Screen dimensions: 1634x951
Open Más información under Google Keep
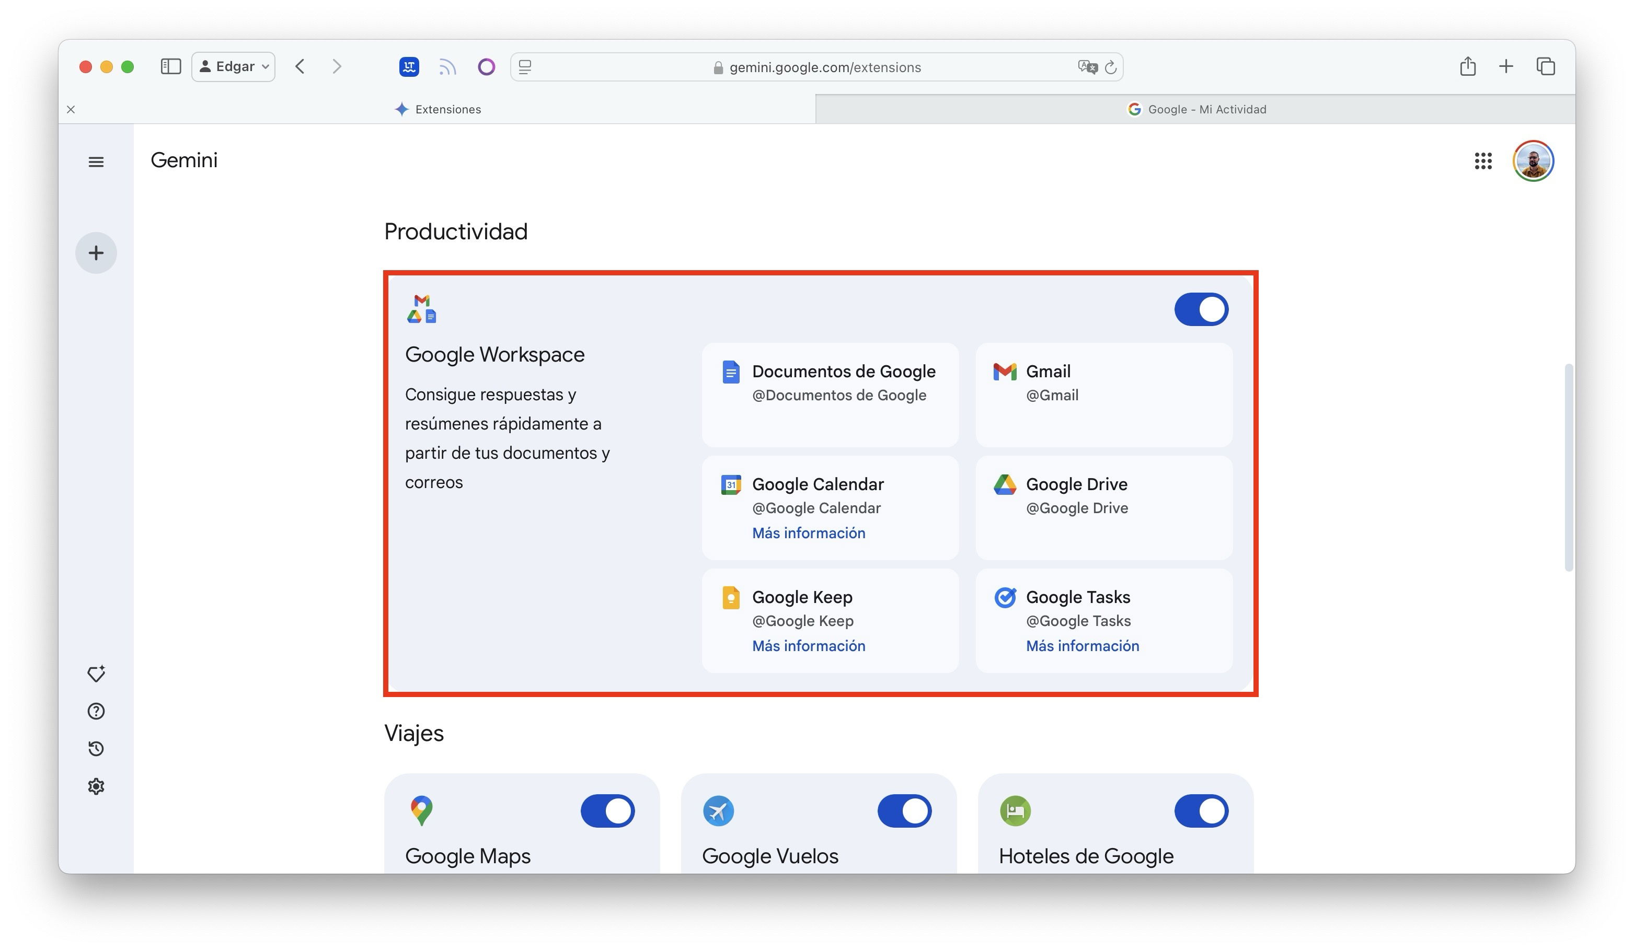[x=809, y=646]
